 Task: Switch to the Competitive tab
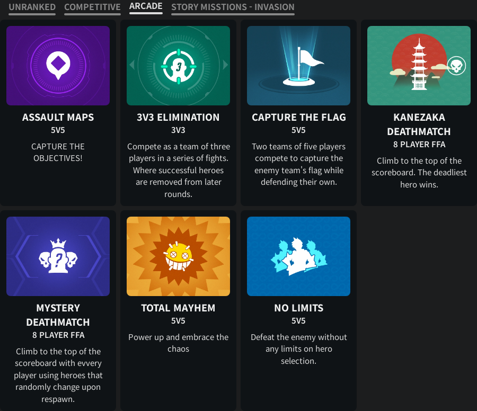pyautogui.click(x=92, y=7)
